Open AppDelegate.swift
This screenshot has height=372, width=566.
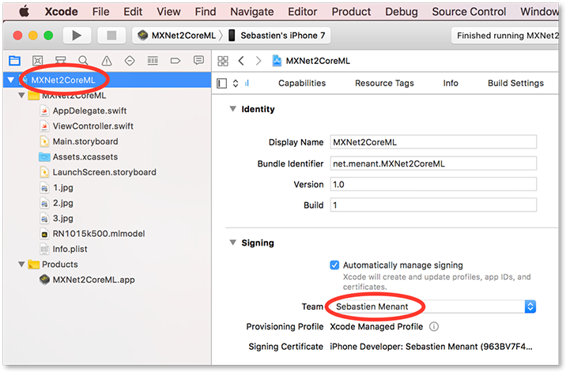89,111
